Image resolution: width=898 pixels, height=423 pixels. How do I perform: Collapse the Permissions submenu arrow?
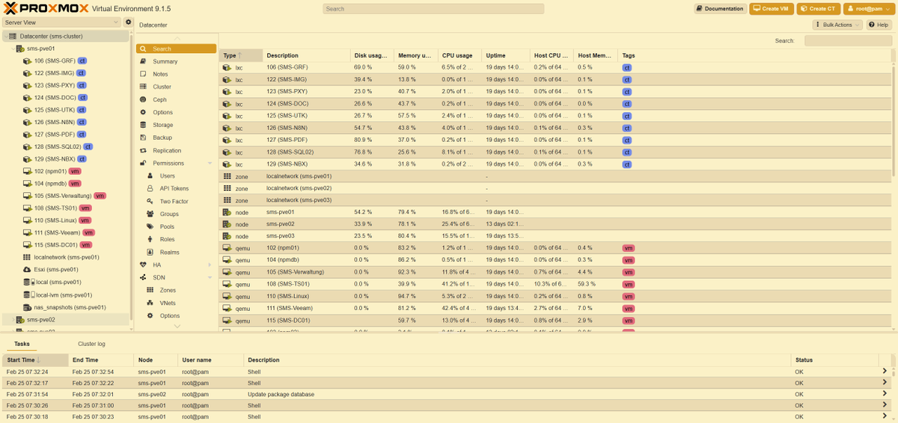tap(210, 163)
